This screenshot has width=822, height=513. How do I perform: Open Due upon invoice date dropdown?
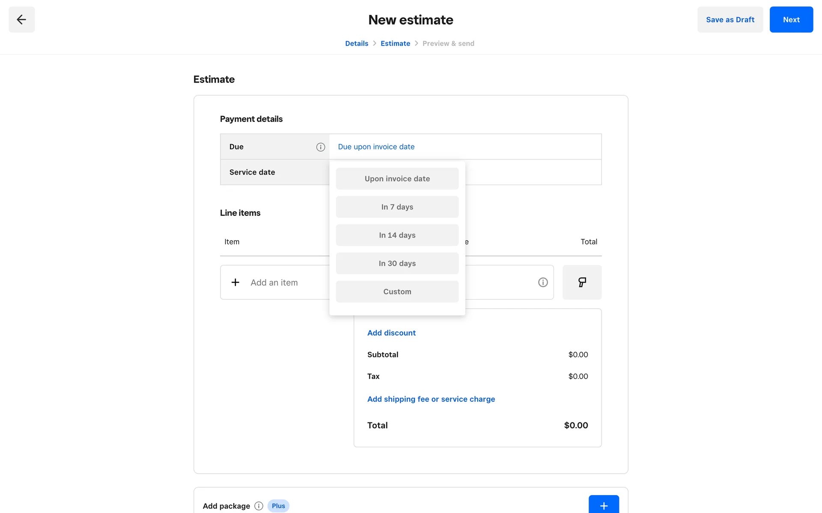click(x=376, y=147)
